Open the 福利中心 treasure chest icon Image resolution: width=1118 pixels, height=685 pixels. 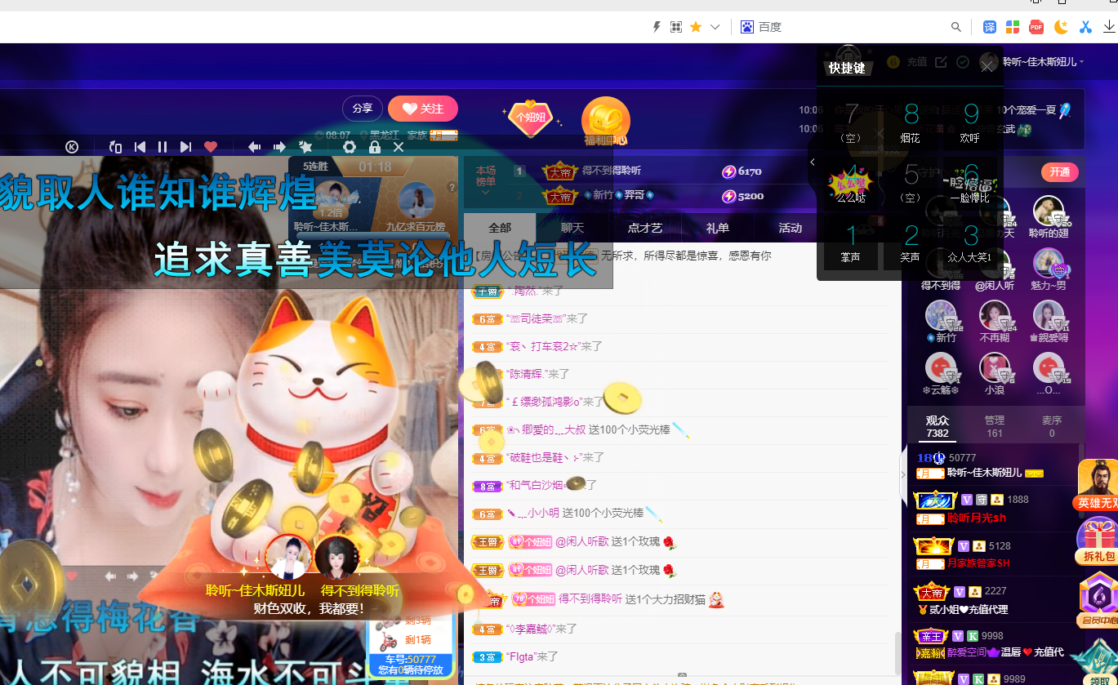coord(605,122)
